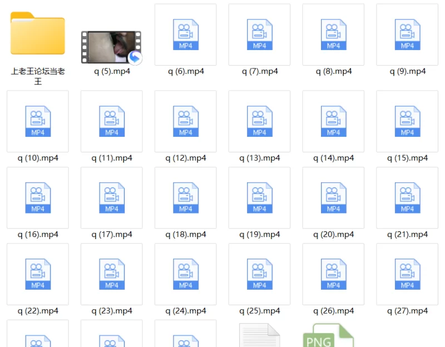Screen dimensions: 445x347
Task: Click the file name q (12).mp4
Action: tap(186, 158)
